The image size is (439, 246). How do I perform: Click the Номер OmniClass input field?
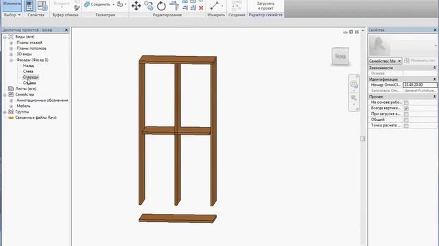tap(420, 85)
